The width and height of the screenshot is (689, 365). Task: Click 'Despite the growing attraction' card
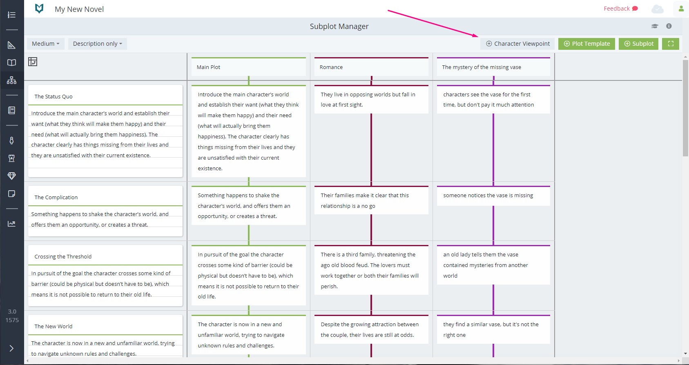point(371,329)
